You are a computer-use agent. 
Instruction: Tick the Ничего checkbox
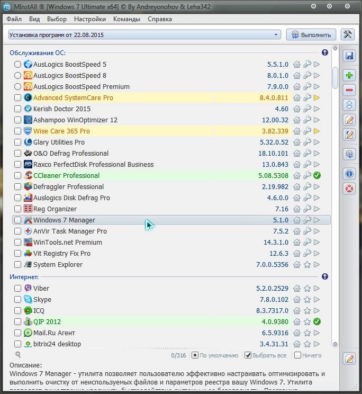click(297, 355)
